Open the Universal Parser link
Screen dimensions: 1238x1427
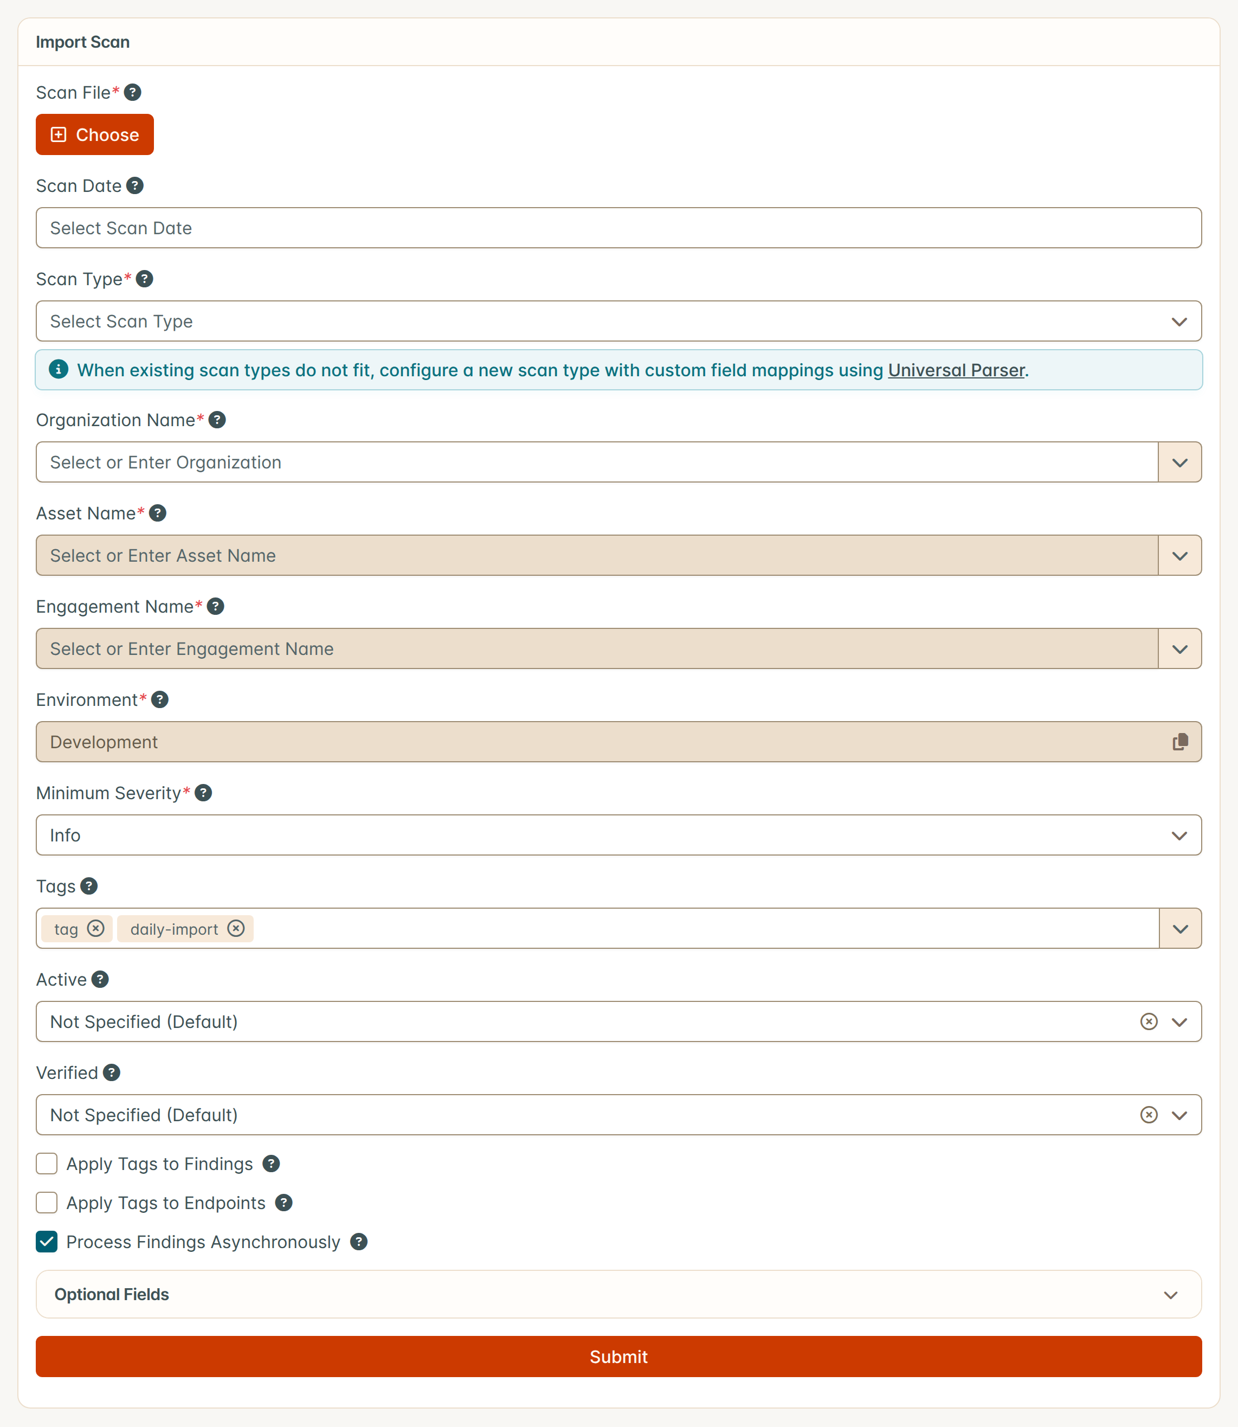pyautogui.click(x=956, y=370)
